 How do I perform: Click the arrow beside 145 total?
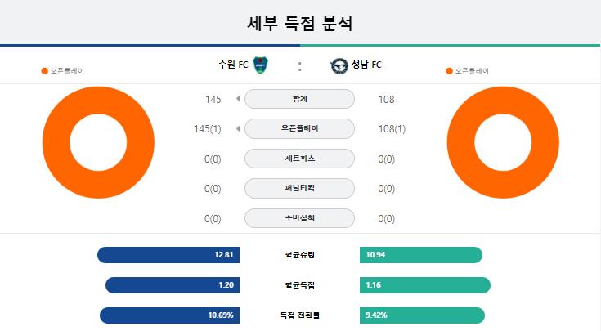tap(238, 99)
